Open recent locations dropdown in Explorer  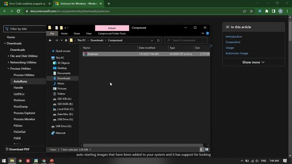(62, 41)
